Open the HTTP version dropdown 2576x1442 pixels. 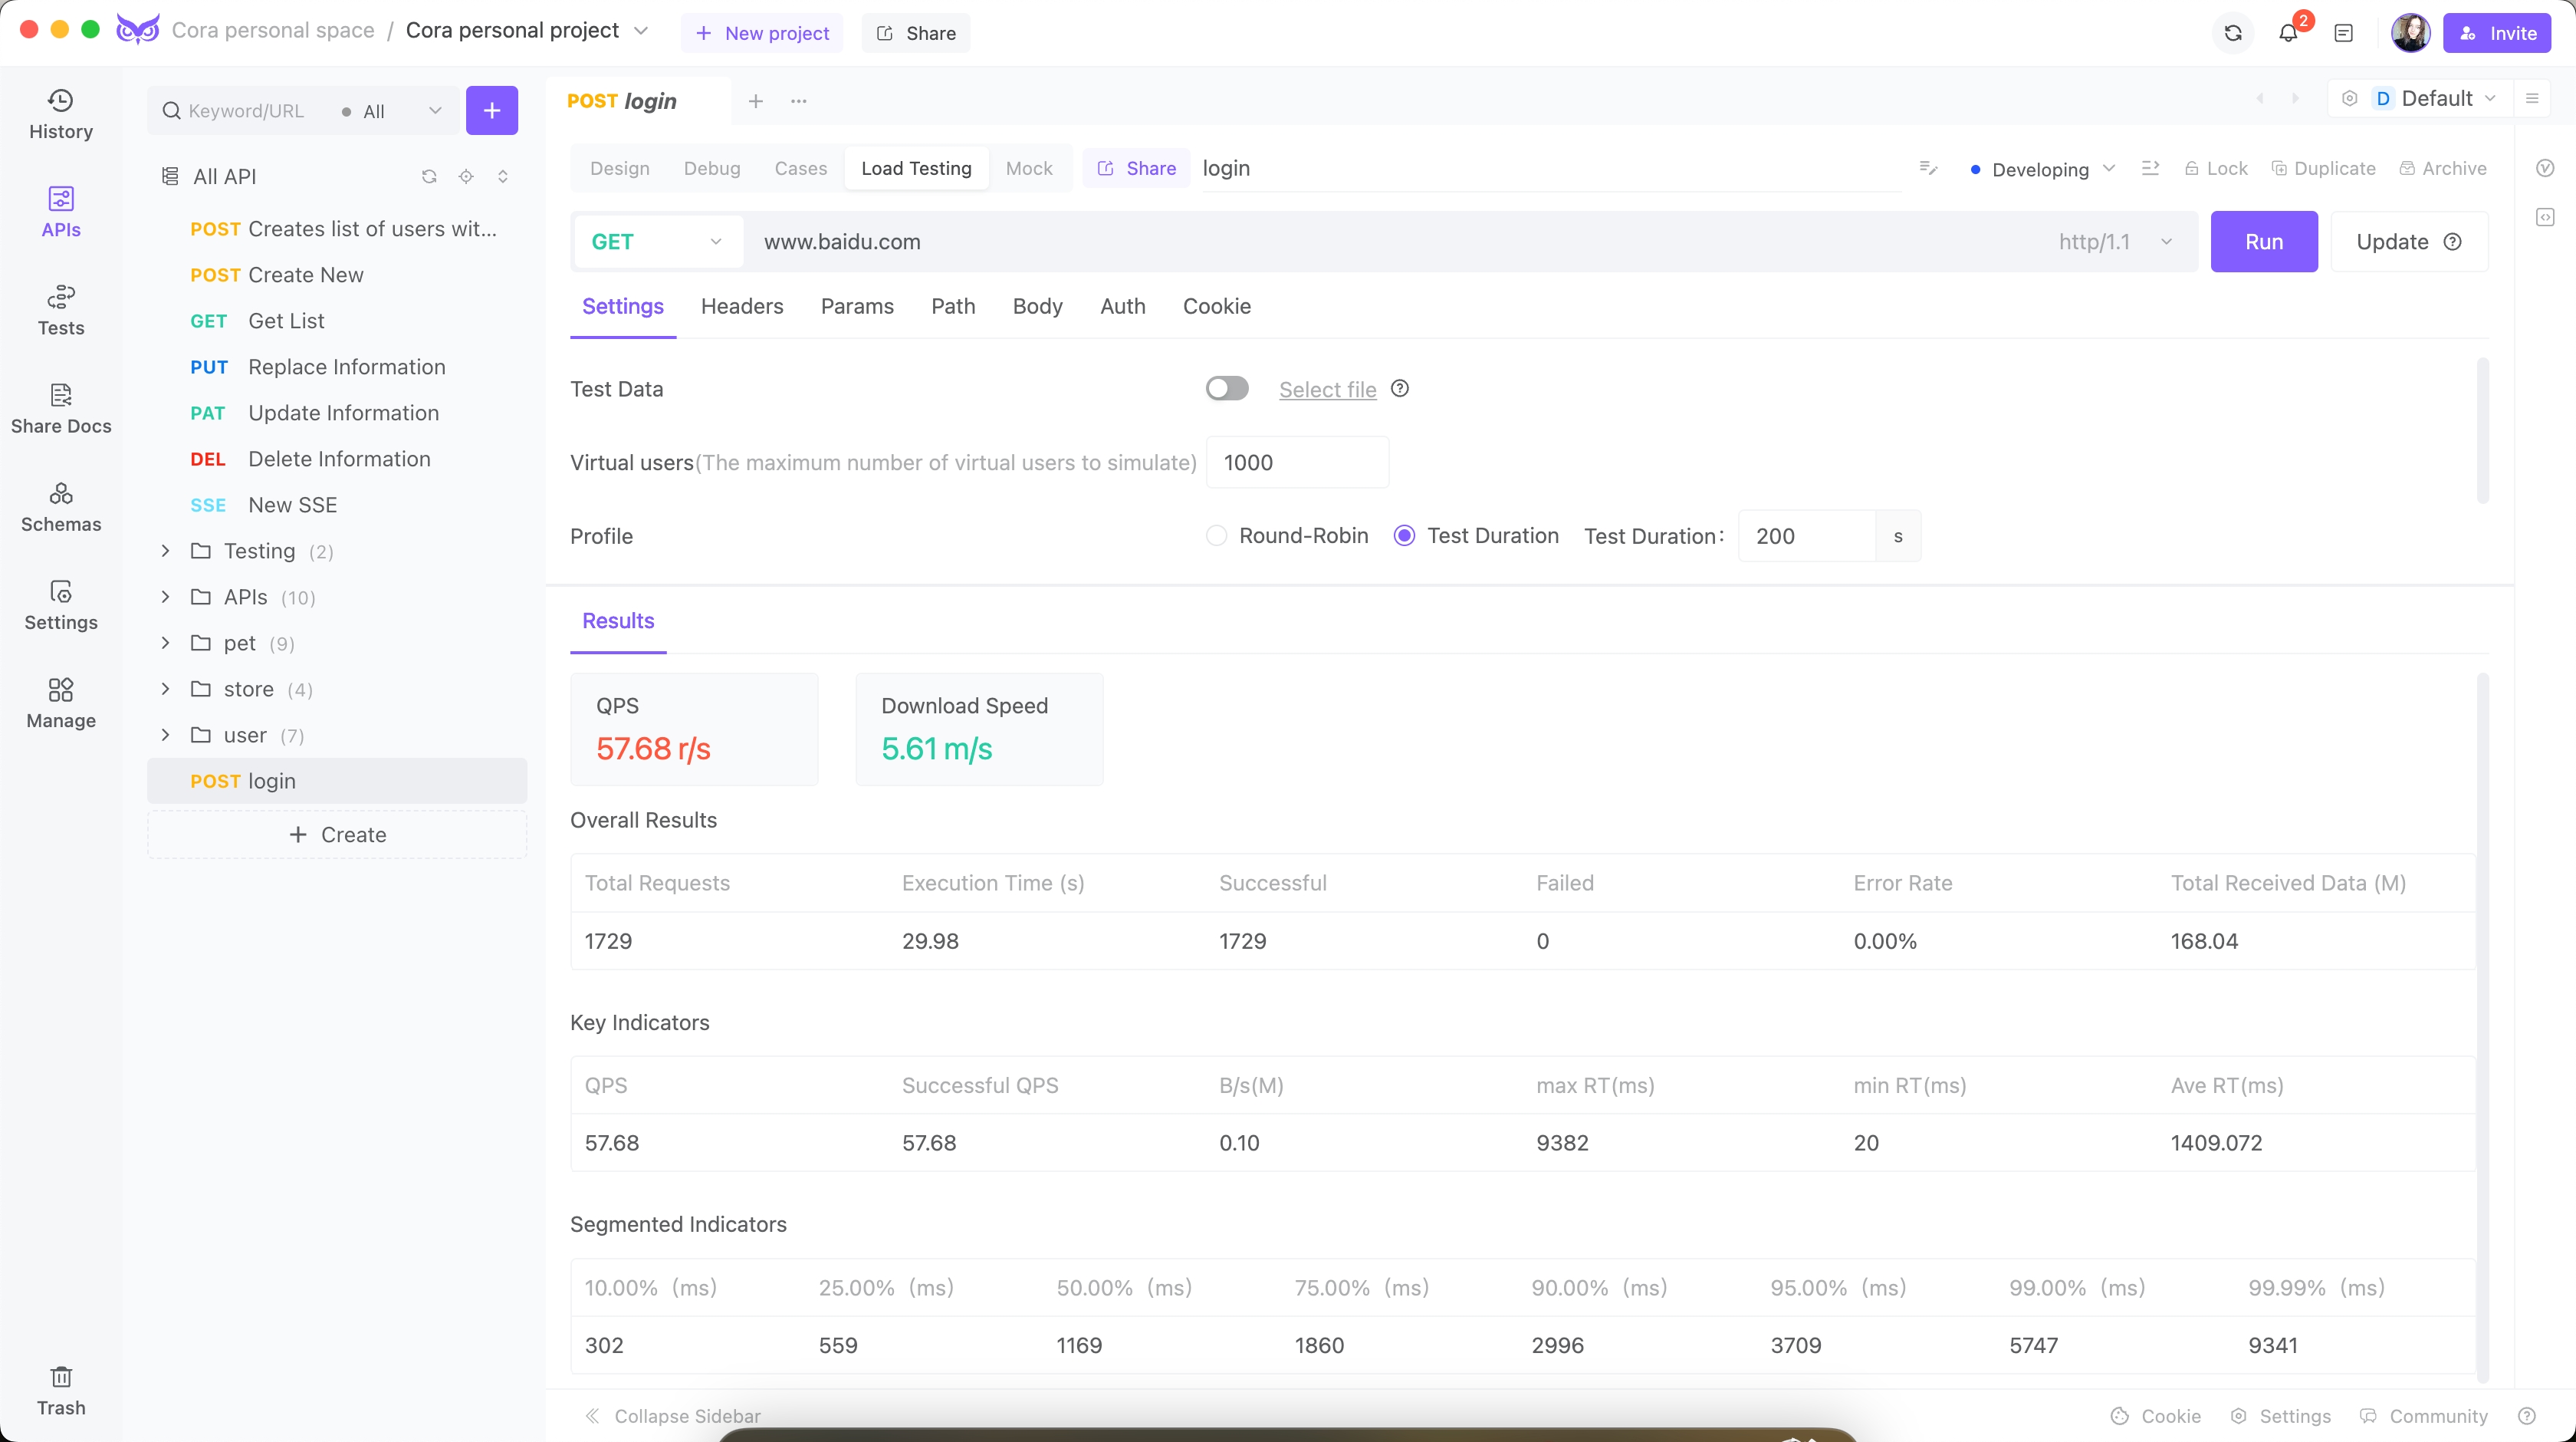[2118, 241]
